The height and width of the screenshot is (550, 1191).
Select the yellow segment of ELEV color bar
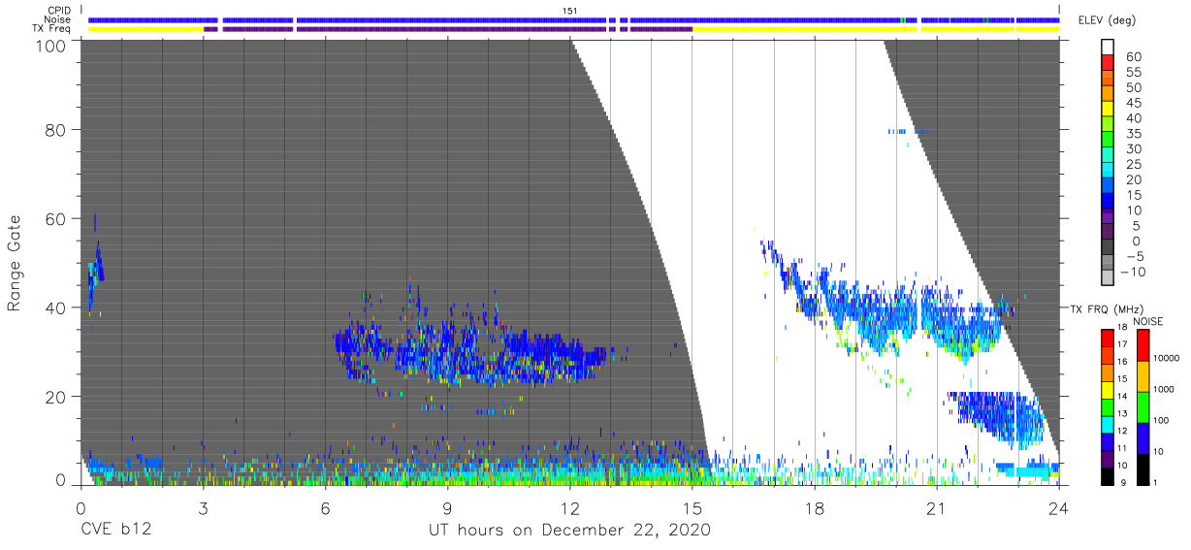click(1109, 110)
